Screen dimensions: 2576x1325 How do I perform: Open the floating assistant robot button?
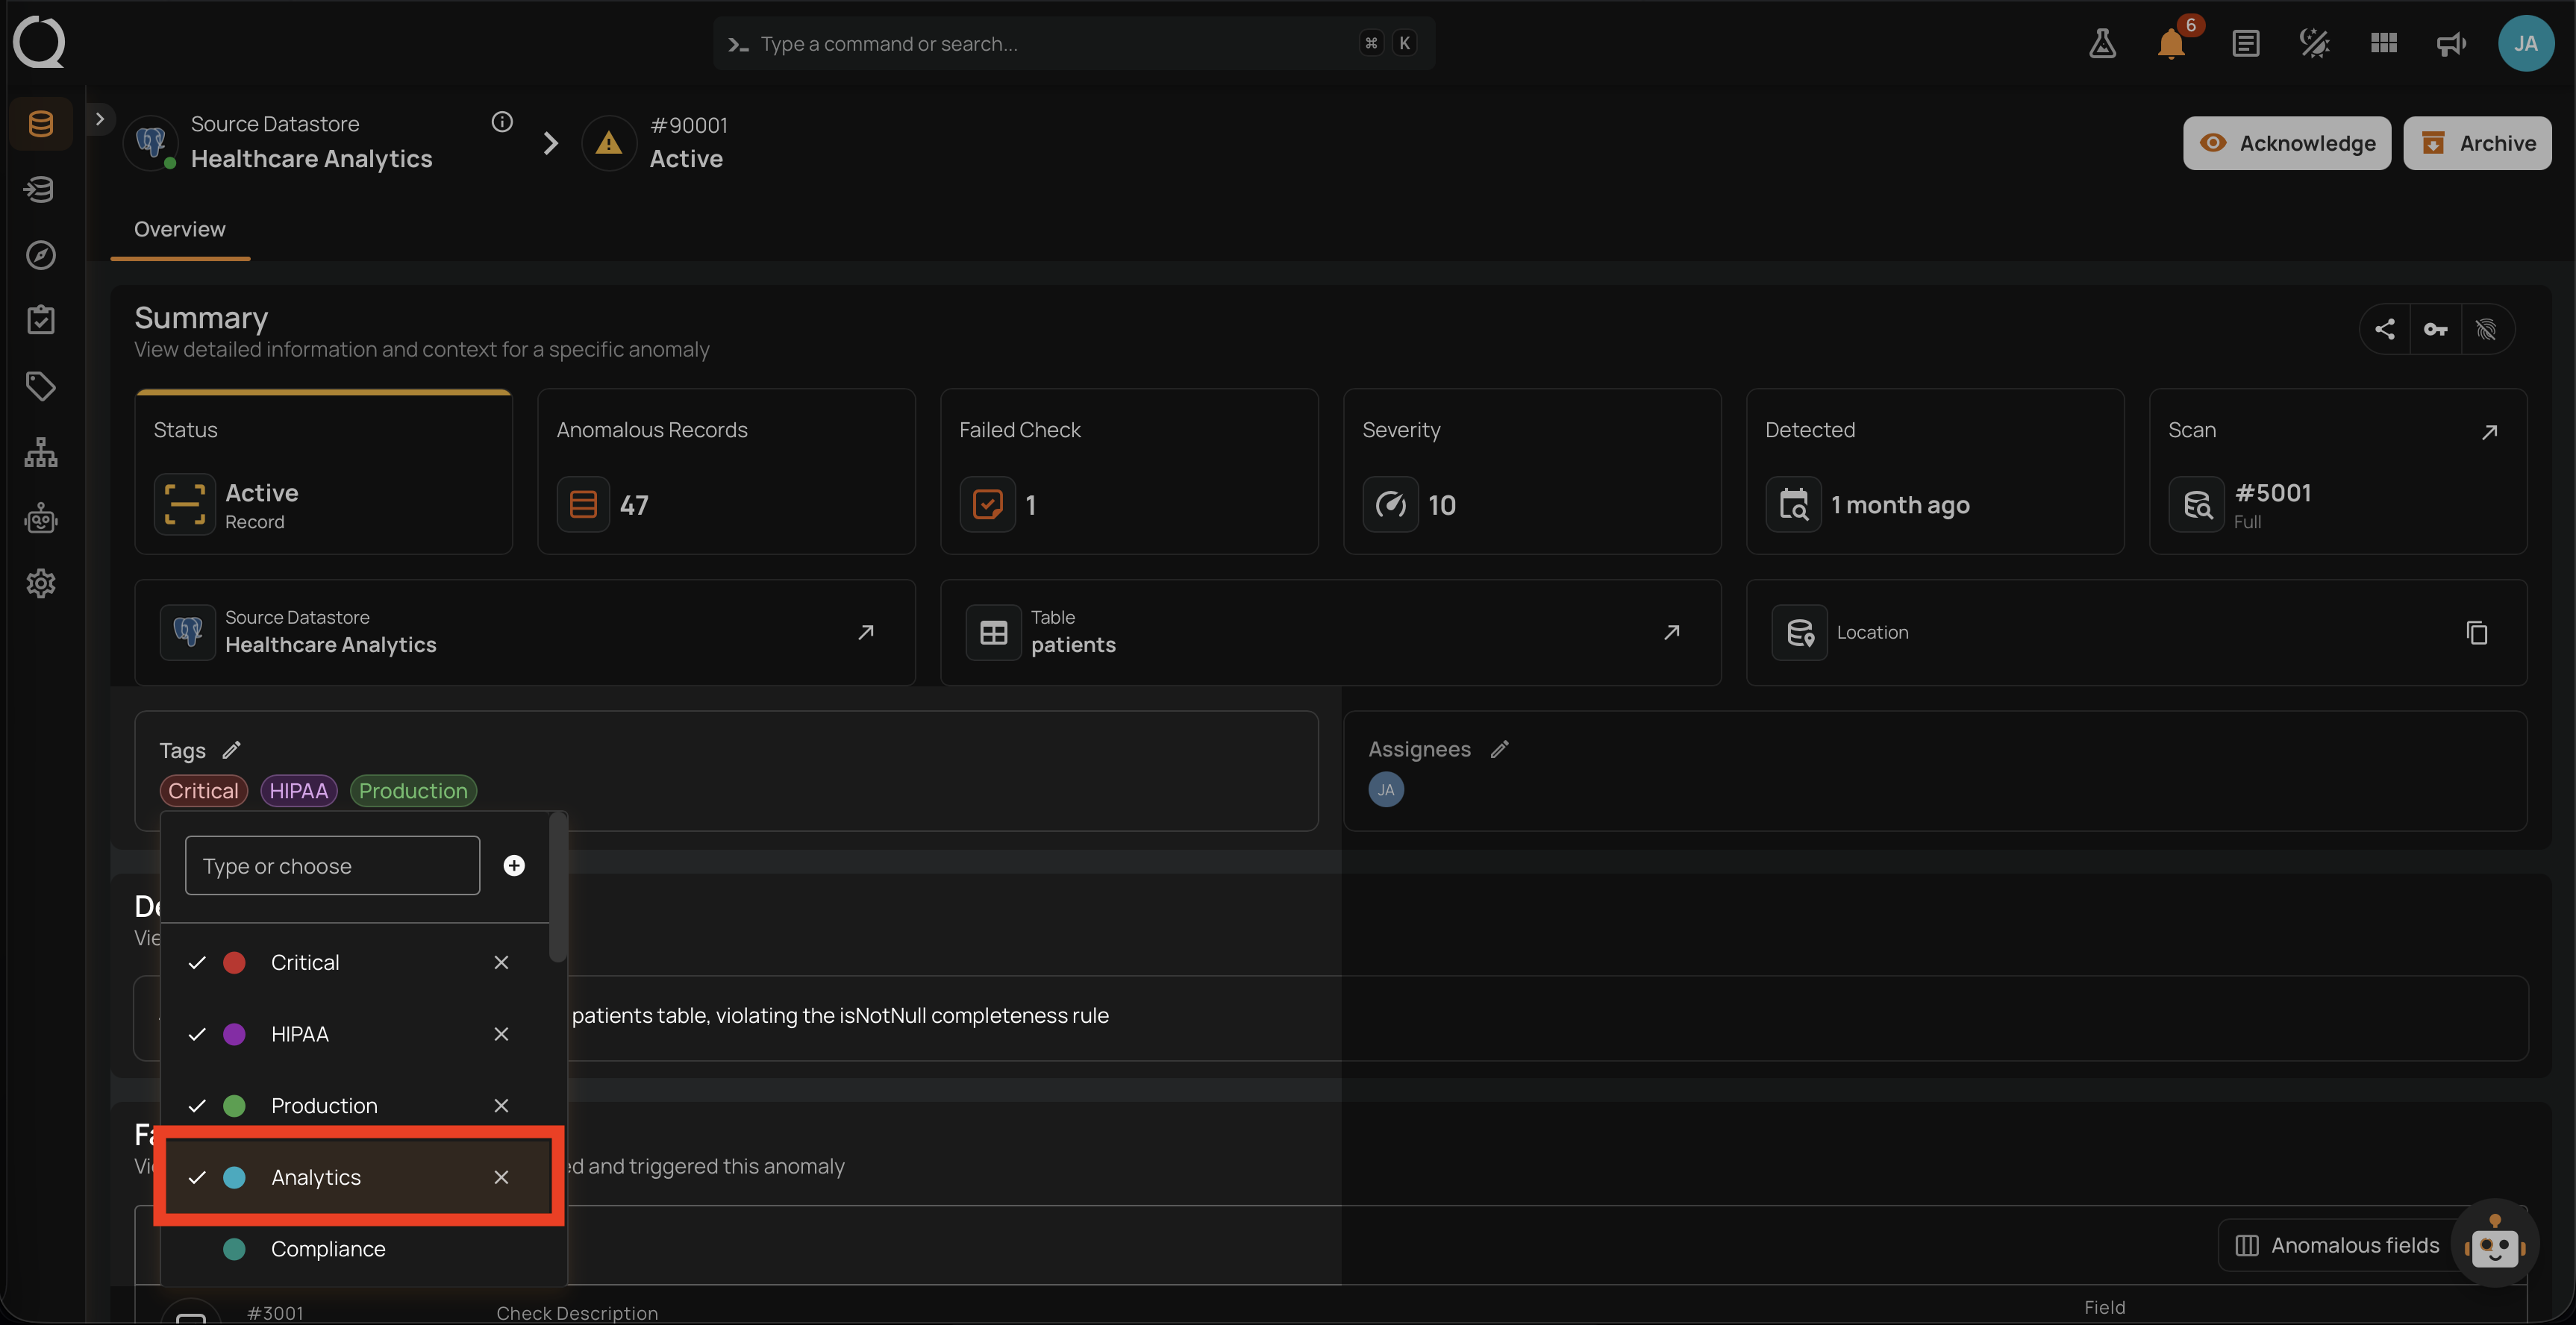point(2494,1243)
